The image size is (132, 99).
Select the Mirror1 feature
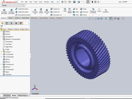7,62
